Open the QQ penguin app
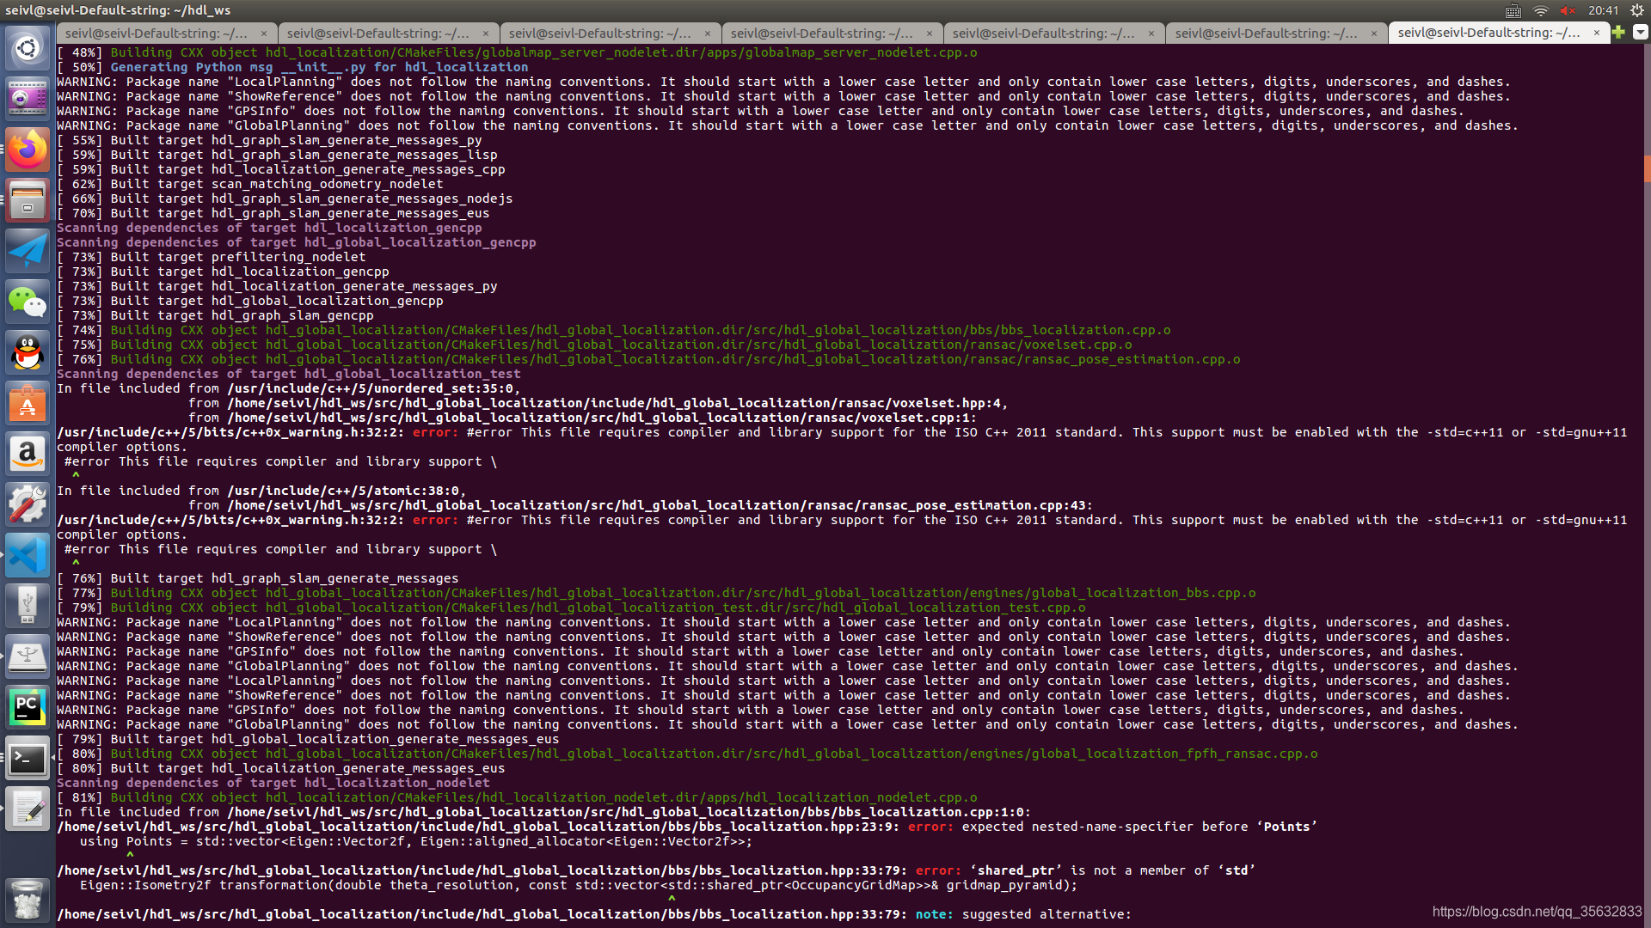 28,352
